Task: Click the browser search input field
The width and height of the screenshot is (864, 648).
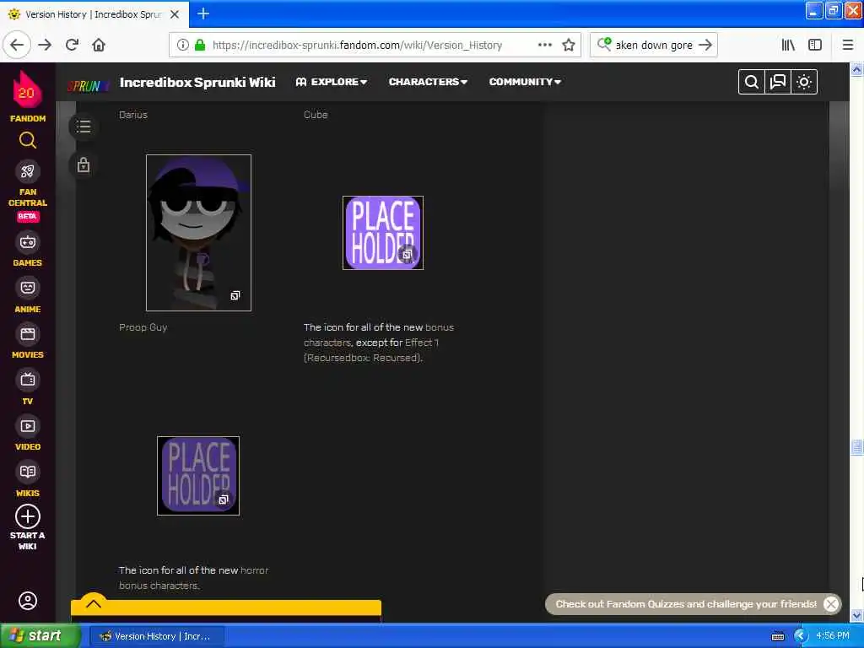Action: [x=654, y=46]
